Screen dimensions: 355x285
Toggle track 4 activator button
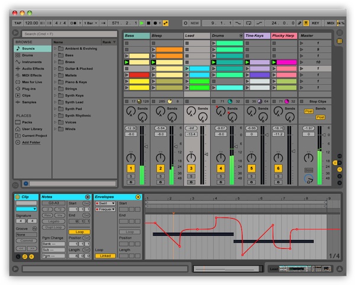[221, 168]
